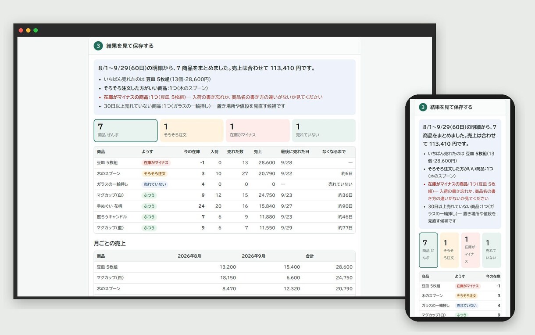This screenshot has width=535, height=335.
Task: Click the ふつう badge in マグカップ(藍) row
Action: (149, 228)
